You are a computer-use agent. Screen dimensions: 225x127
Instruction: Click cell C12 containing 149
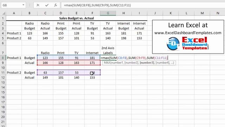[45, 78]
